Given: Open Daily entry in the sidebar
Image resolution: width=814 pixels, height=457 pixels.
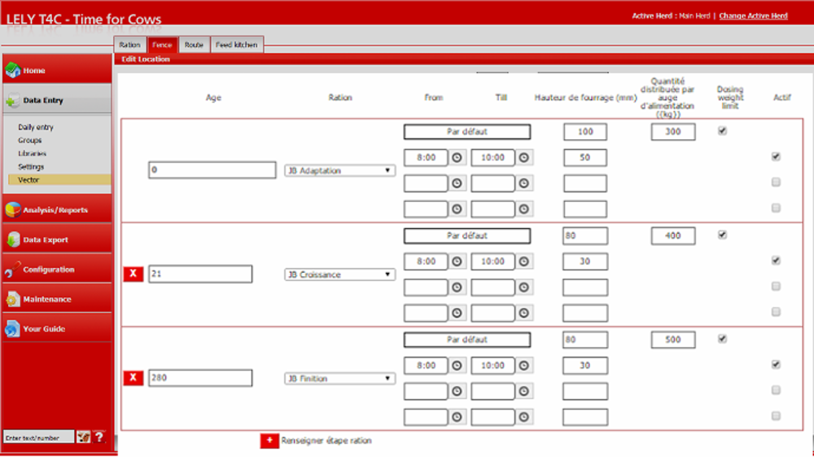Looking at the screenshot, I should tap(36, 127).
